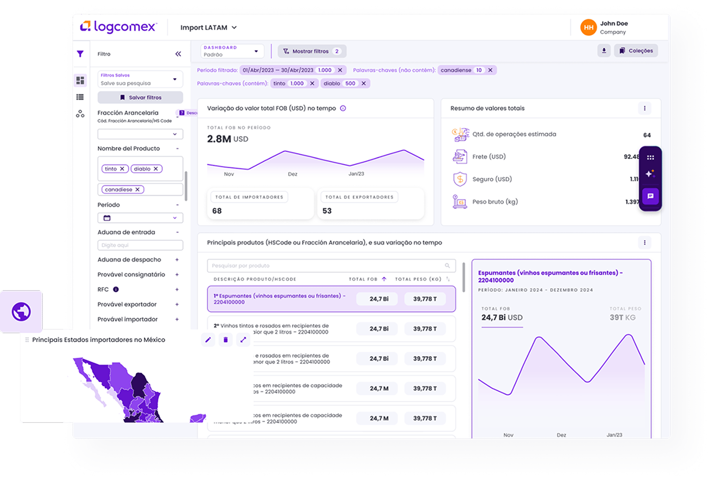Click the Peso bruto (kg) scale icon
The image size is (713, 481).
(460, 202)
